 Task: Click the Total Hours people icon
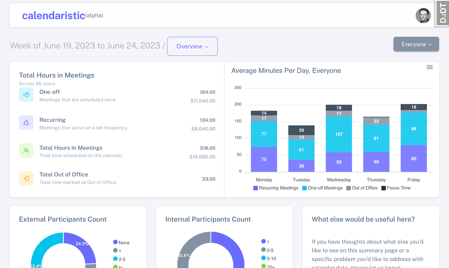[x=26, y=150]
